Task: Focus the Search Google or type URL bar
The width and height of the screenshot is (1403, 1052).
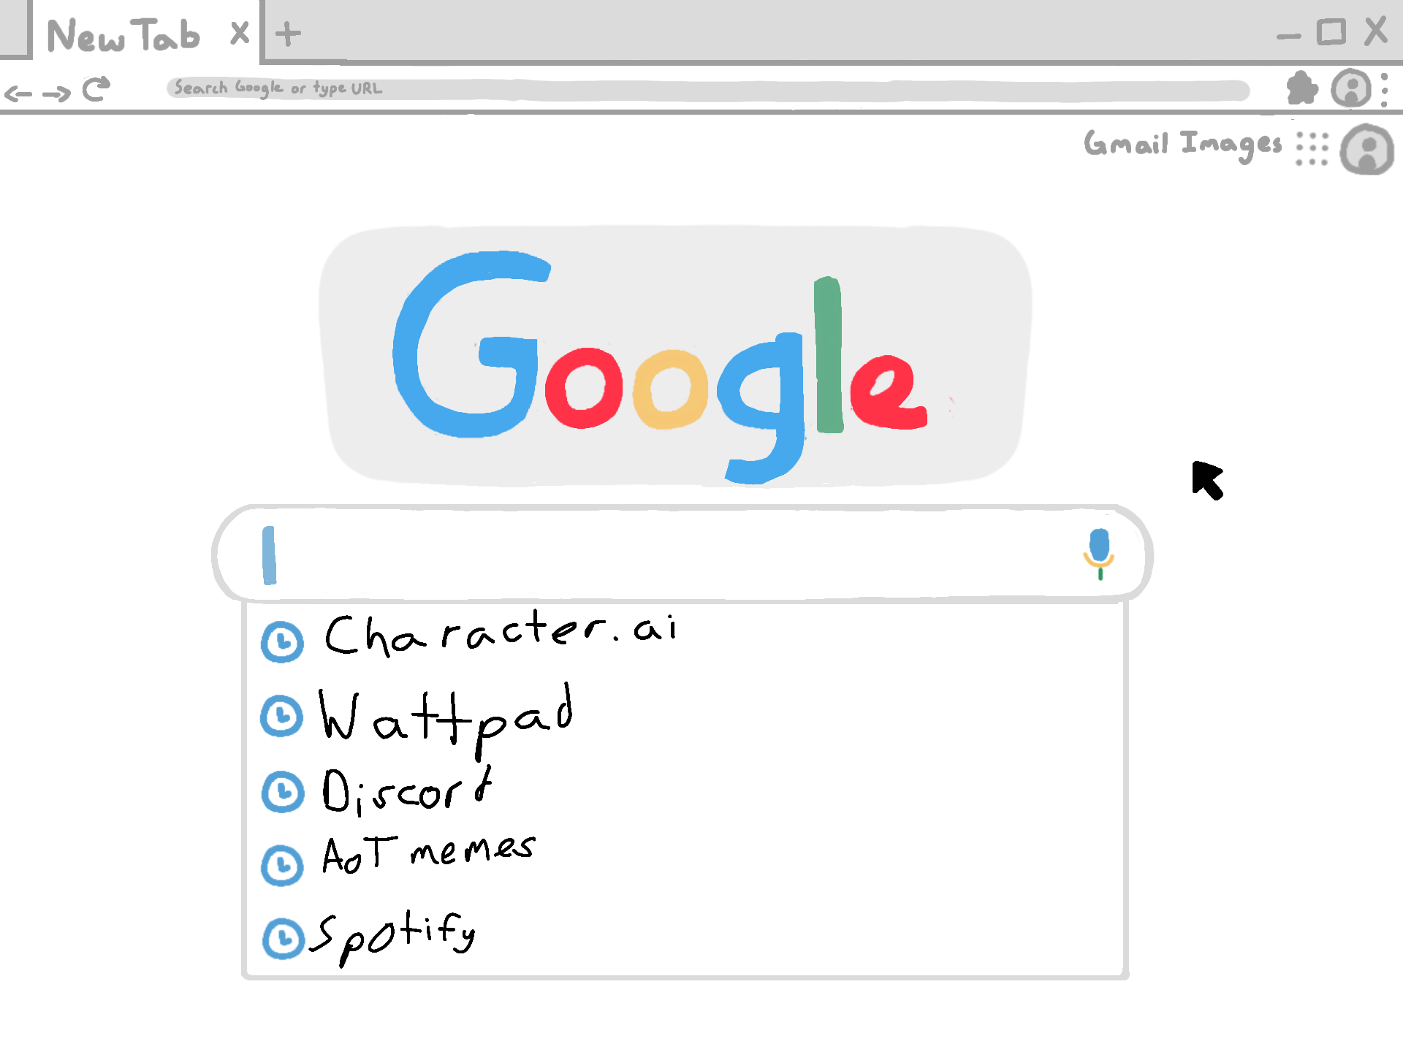Action: [x=707, y=89]
